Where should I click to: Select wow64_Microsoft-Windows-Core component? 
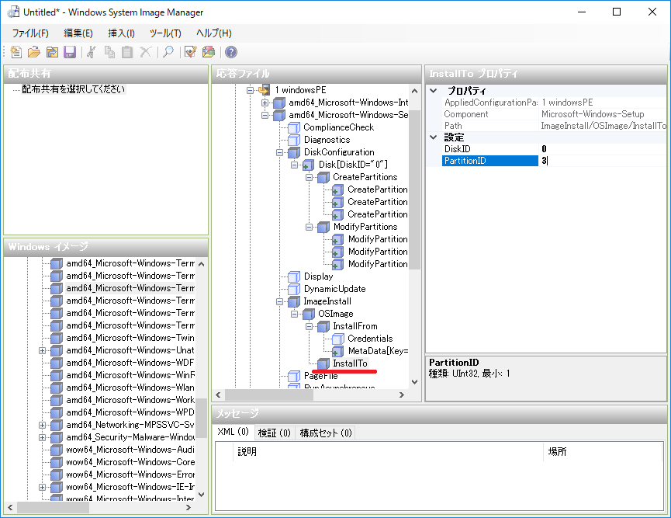(130, 462)
